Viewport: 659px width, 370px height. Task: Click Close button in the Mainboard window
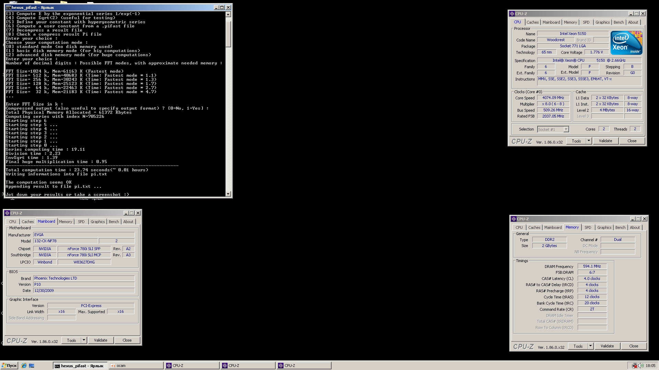point(127,340)
